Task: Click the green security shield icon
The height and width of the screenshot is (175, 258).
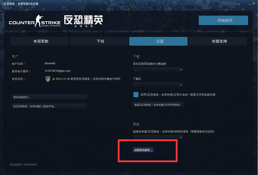Action: (x=48, y=79)
